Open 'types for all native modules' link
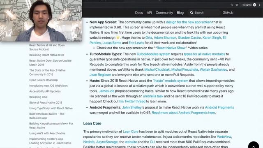The image size is (263, 148). (205, 54)
